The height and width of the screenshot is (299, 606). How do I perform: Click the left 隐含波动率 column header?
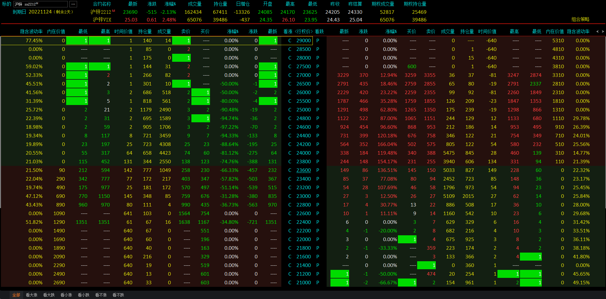coord(31,31)
